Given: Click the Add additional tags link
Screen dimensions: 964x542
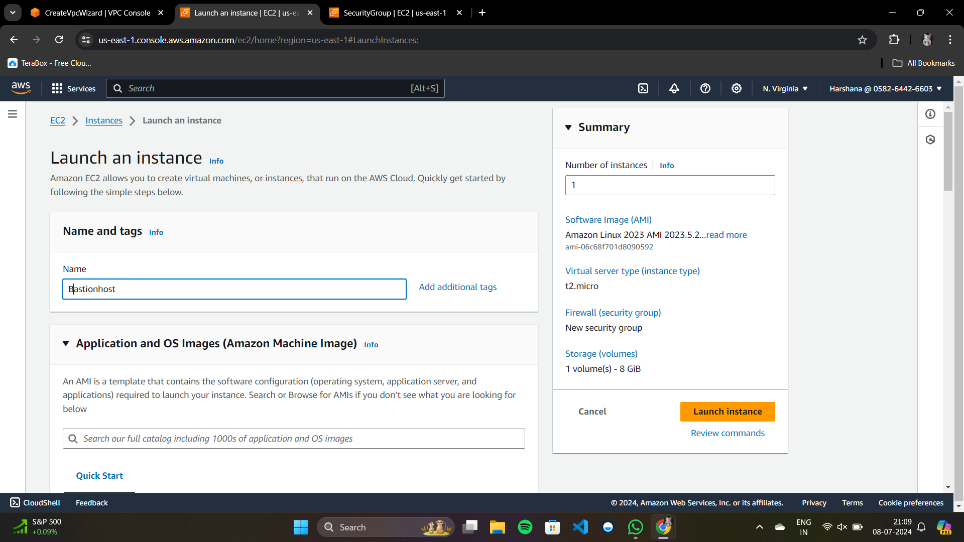Looking at the screenshot, I should tap(457, 287).
